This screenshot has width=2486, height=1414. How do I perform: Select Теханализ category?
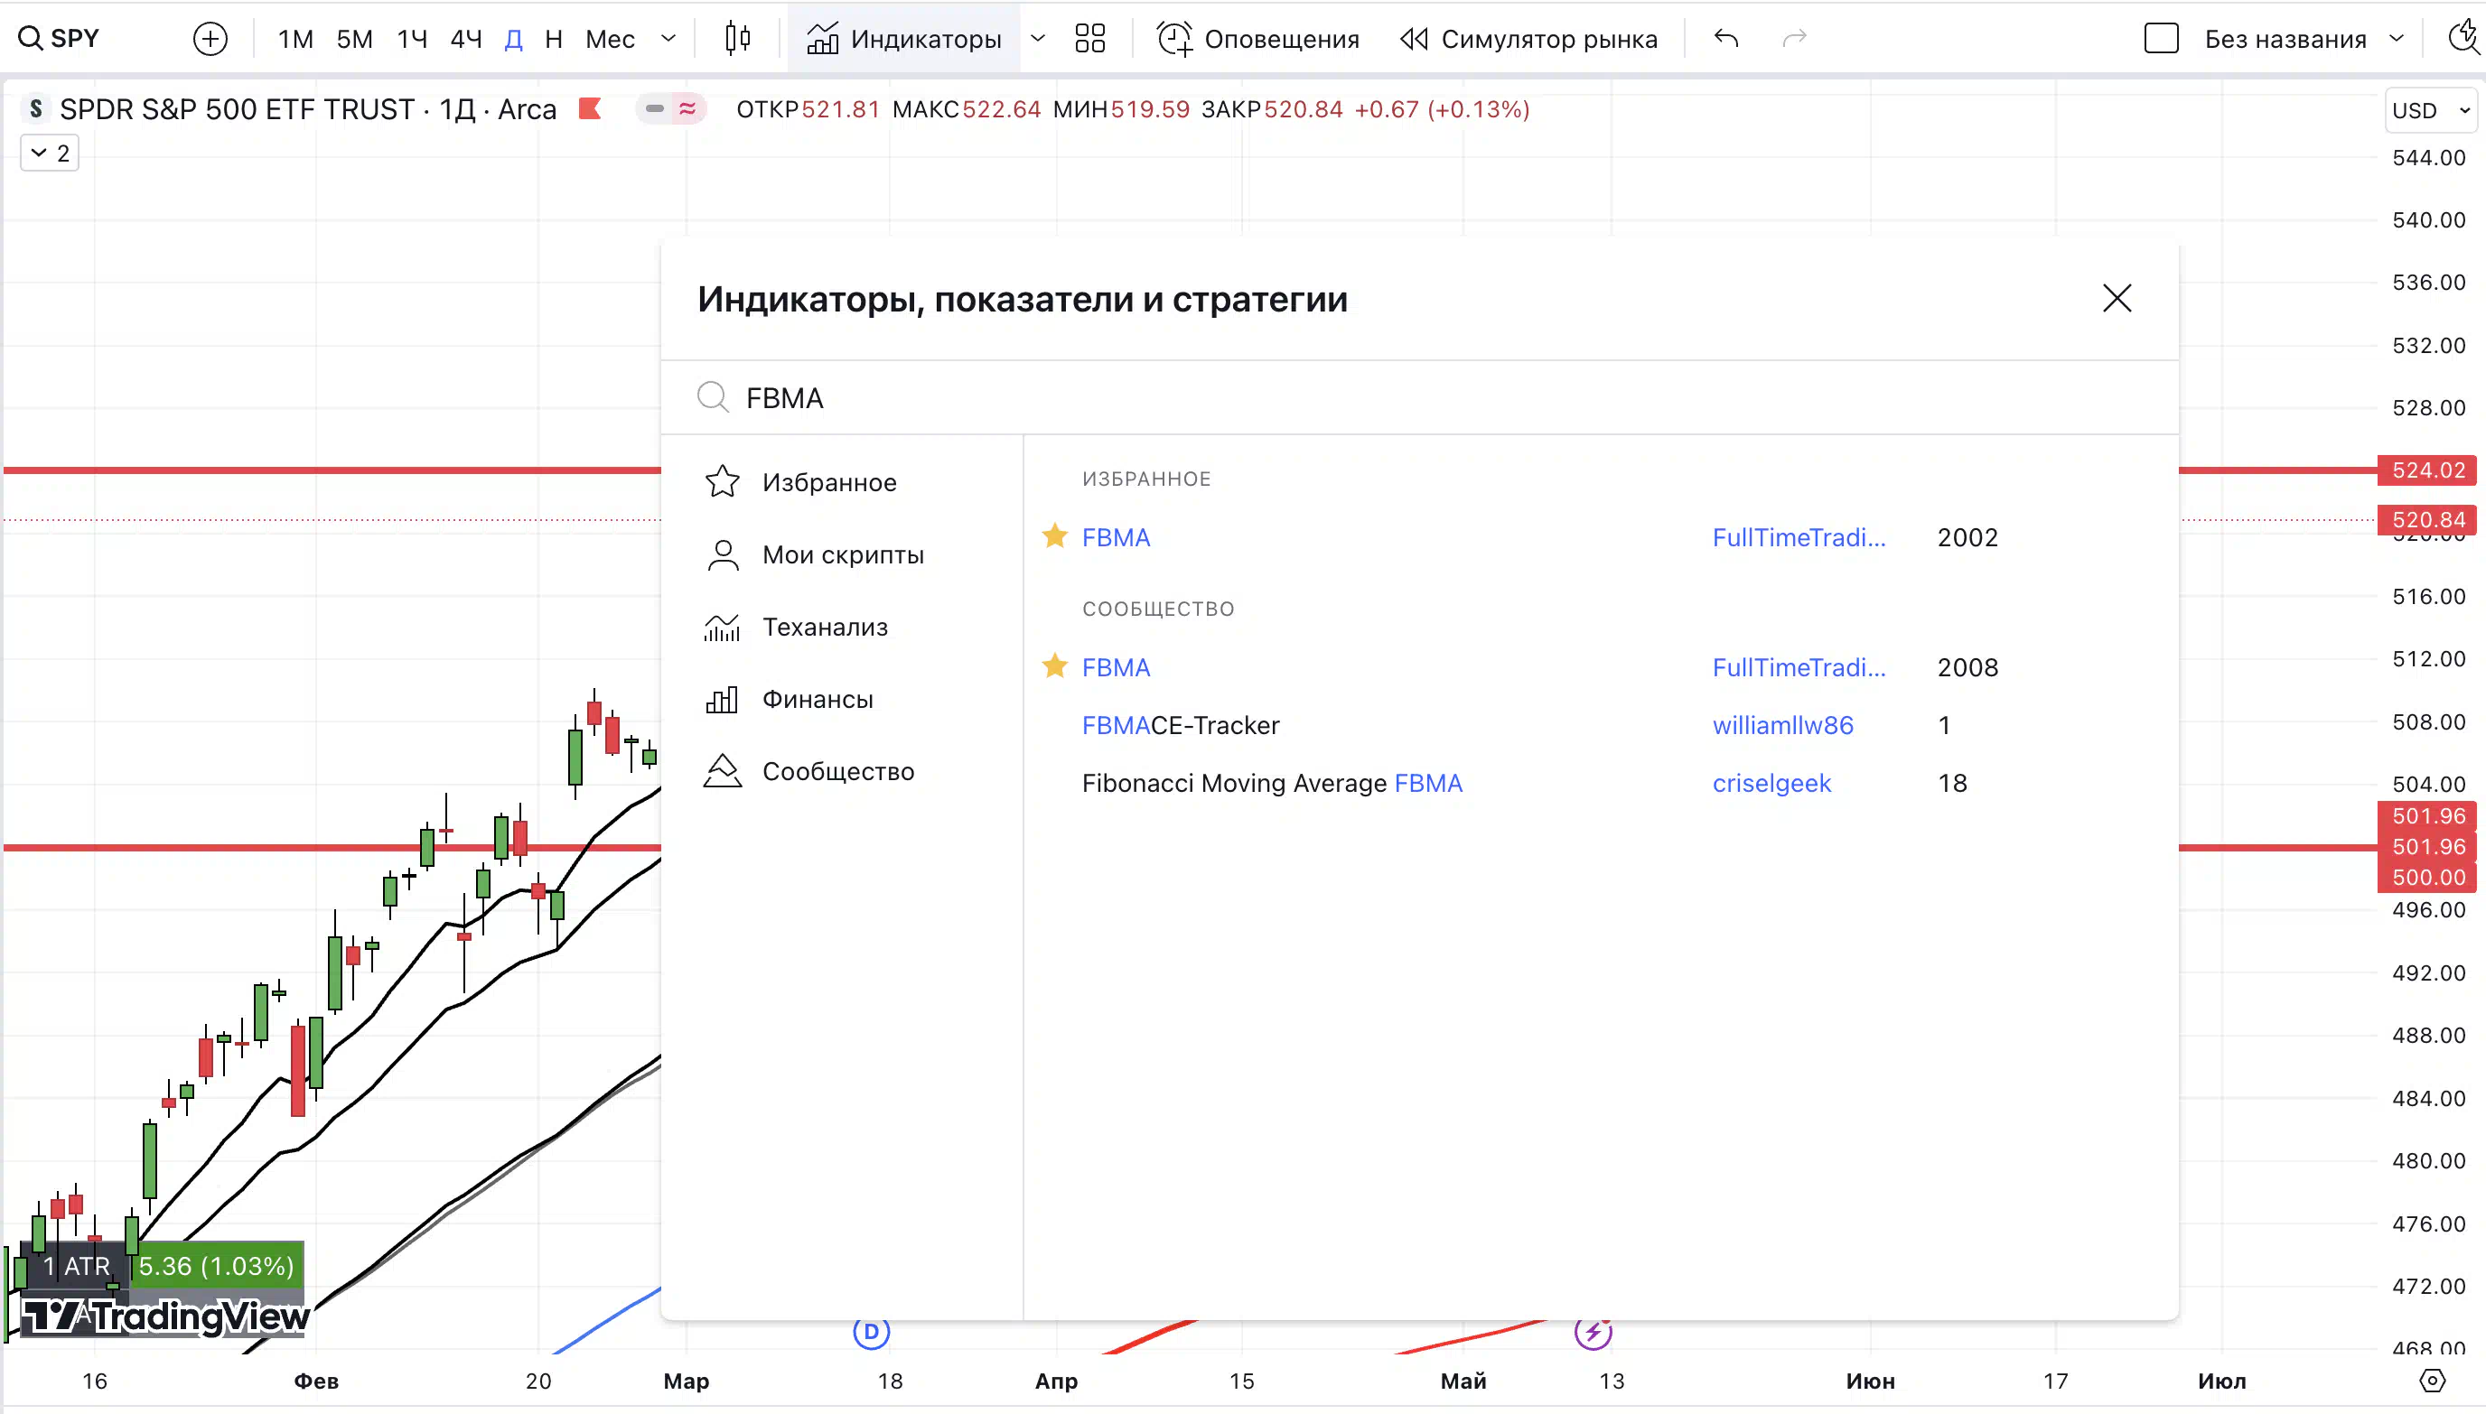841,627
